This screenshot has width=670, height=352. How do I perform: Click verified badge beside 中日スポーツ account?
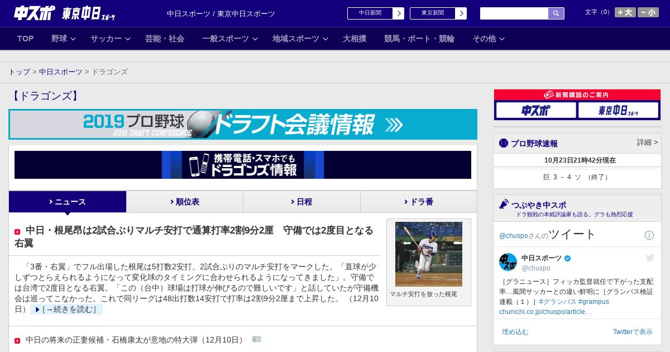568,259
